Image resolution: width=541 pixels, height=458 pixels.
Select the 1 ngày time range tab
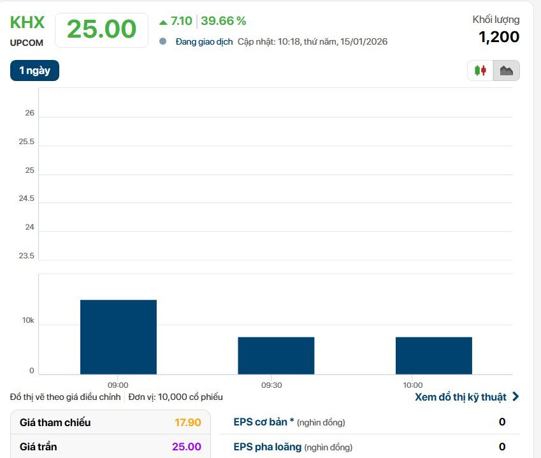pyautogui.click(x=34, y=70)
